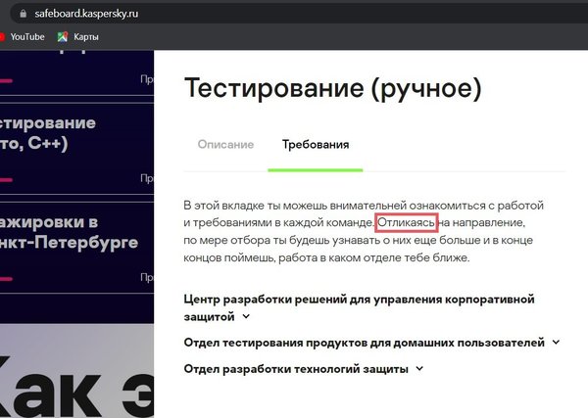
Task: Expand Отдел тестирования продуктов для домашних пользователей chevron
Action: pyautogui.click(x=556, y=342)
